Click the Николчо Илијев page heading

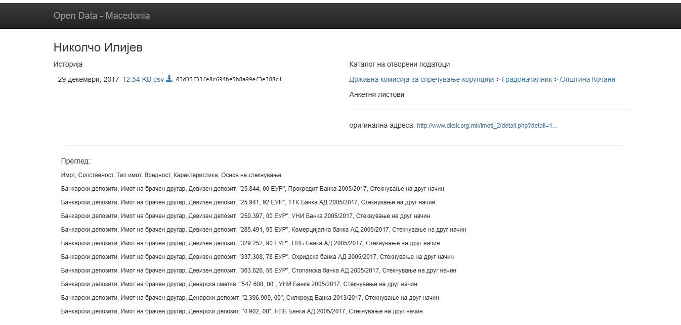pos(98,47)
